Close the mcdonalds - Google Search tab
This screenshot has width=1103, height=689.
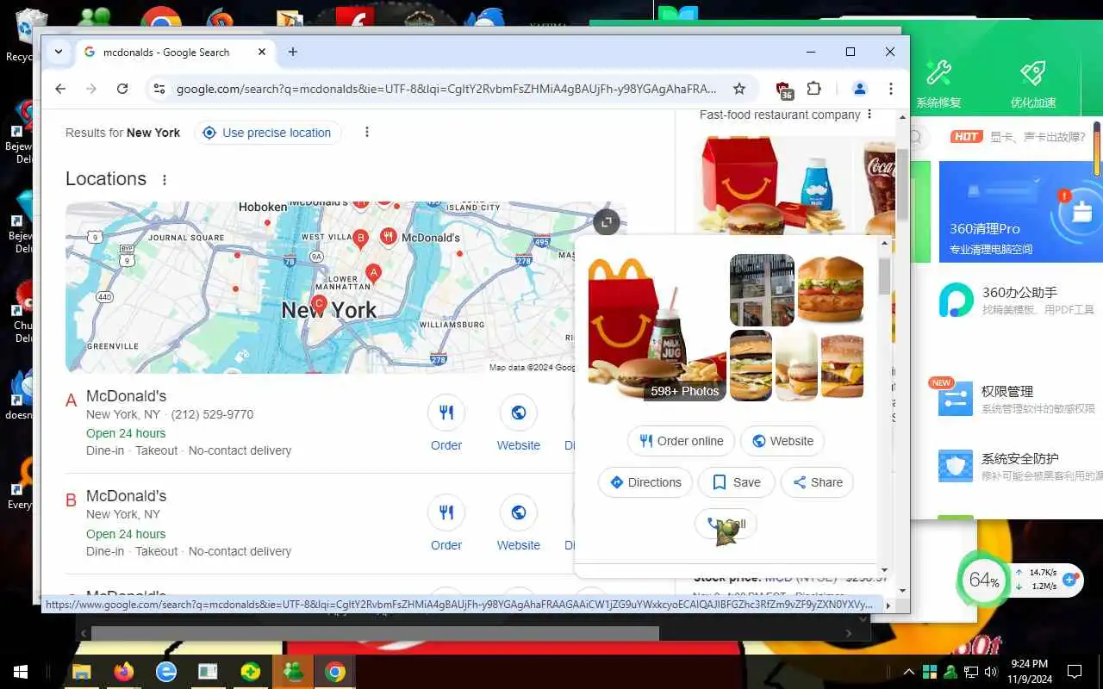point(262,52)
